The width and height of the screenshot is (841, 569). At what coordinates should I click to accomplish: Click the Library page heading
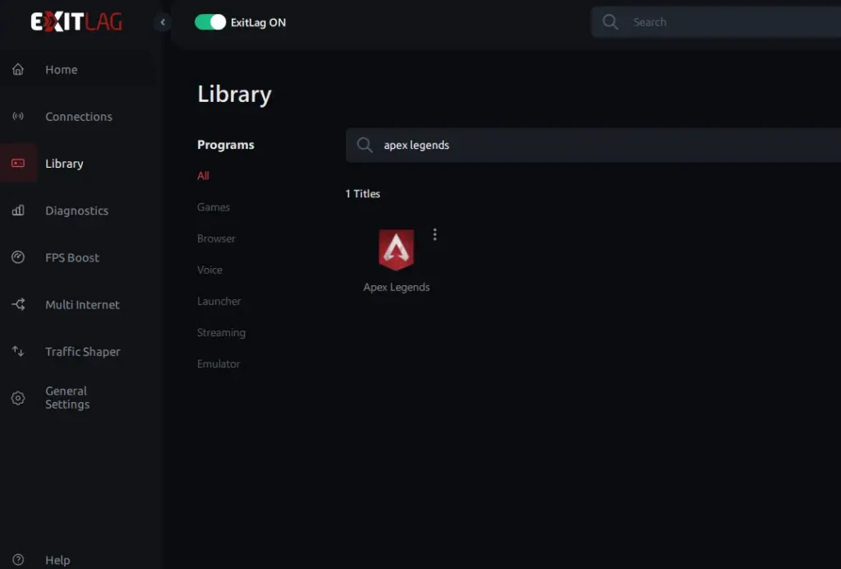[234, 94]
